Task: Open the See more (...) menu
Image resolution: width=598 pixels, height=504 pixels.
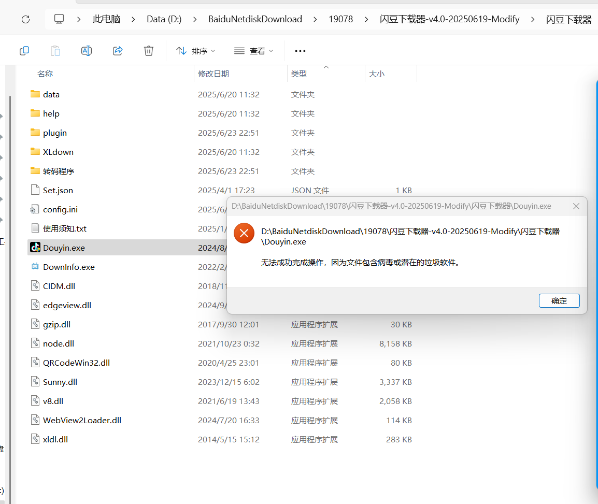Action: tap(300, 50)
